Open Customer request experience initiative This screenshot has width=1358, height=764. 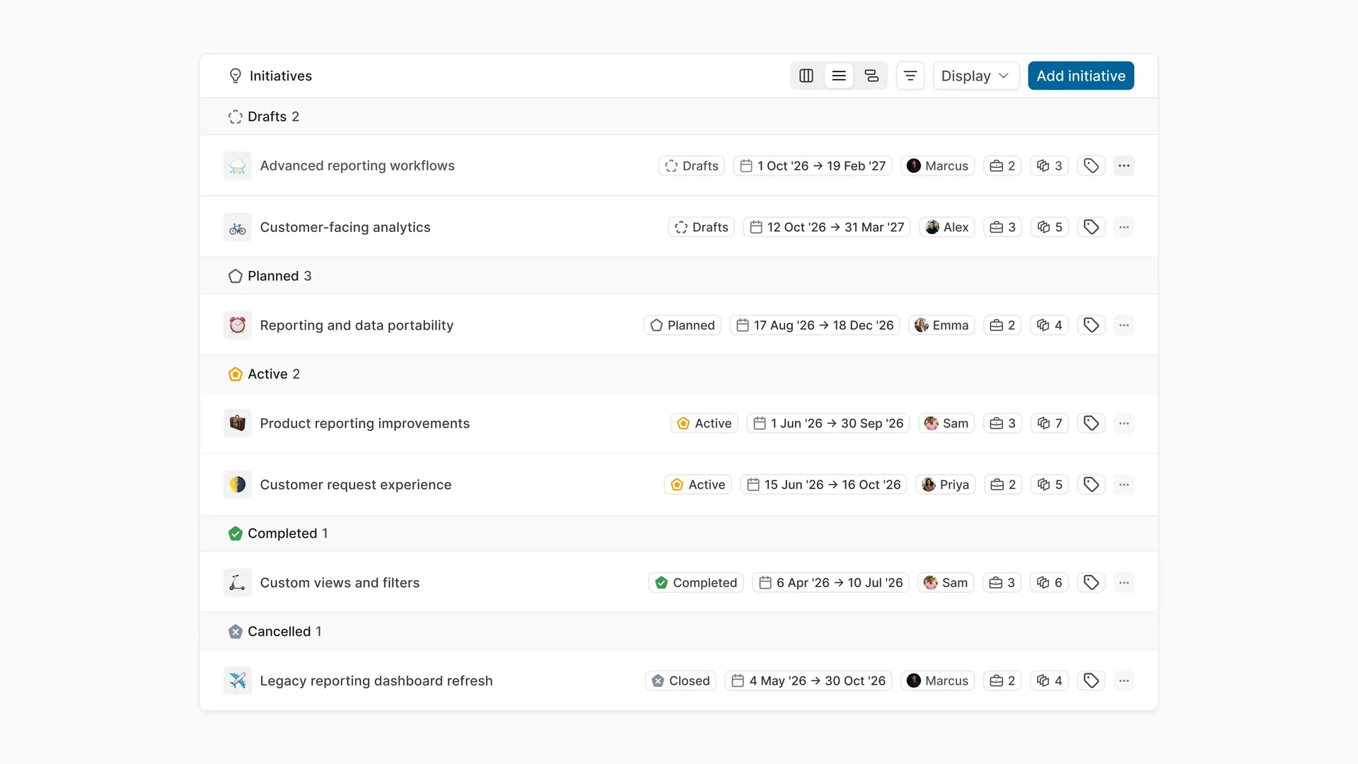355,485
